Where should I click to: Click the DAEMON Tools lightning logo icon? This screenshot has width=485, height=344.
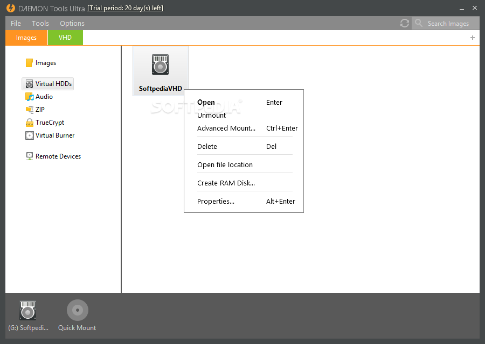coord(11,8)
